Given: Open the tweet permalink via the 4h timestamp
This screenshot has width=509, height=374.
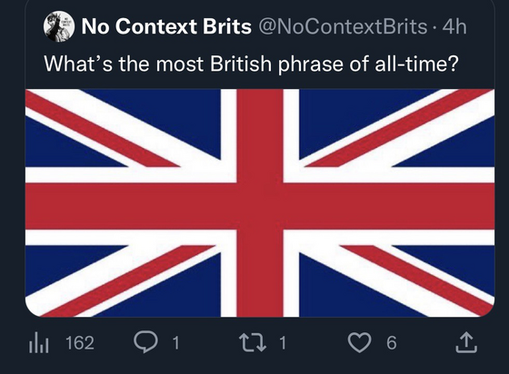Looking at the screenshot, I should click(454, 26).
